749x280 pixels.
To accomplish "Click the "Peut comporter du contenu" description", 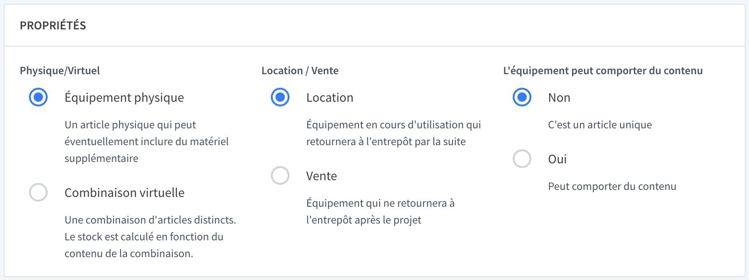I will tap(612, 186).
